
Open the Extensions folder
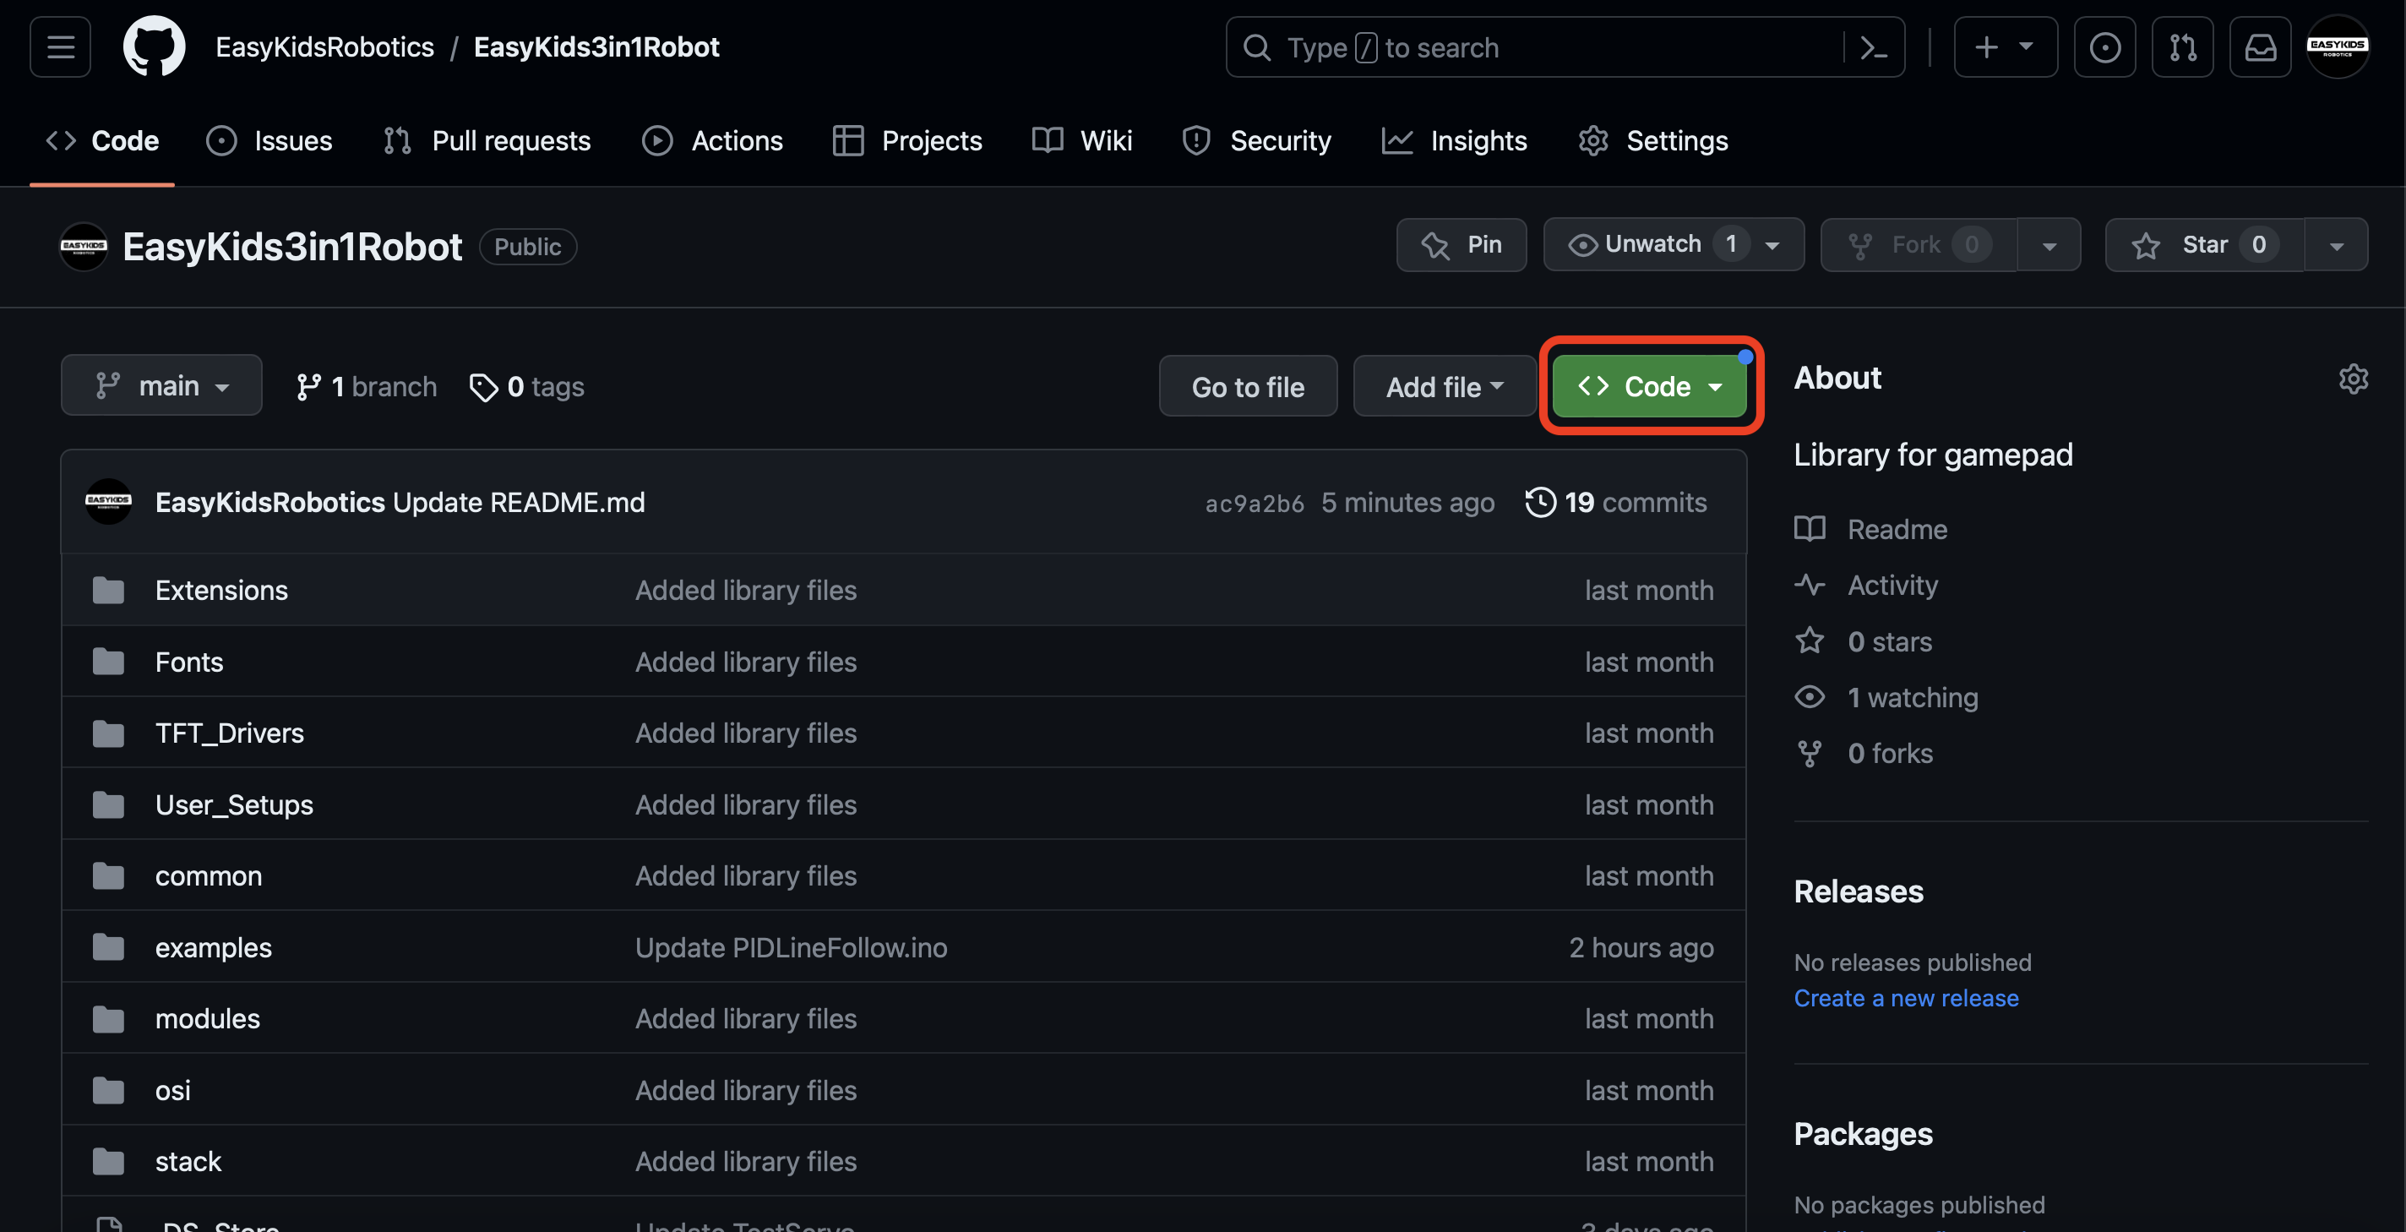click(221, 591)
